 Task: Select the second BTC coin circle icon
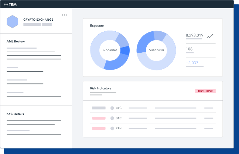tap(112, 118)
